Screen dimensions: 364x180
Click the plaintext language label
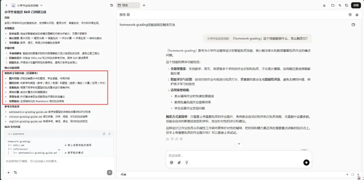pyautogui.click(x=19, y=134)
